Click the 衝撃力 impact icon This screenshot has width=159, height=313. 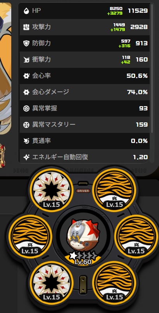click(x=26, y=60)
